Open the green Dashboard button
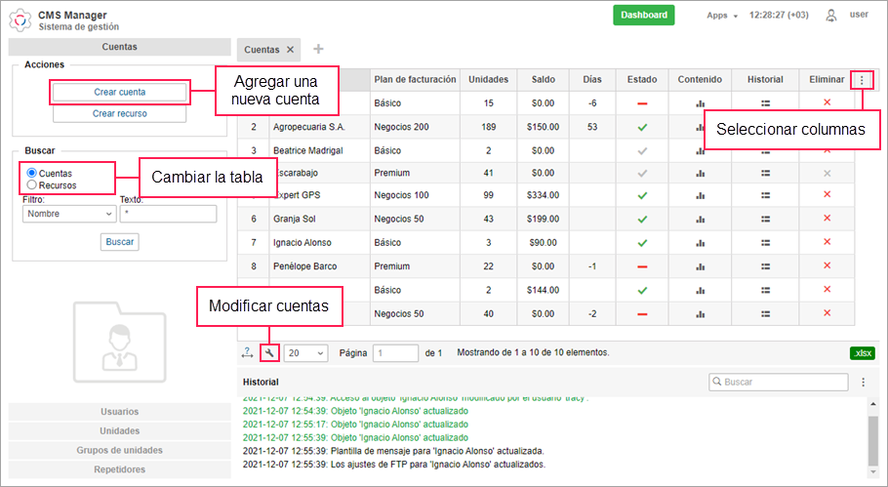888x487 pixels. click(x=643, y=16)
